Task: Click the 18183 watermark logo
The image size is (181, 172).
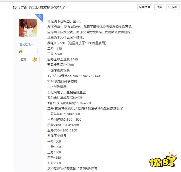Action: pos(163,160)
